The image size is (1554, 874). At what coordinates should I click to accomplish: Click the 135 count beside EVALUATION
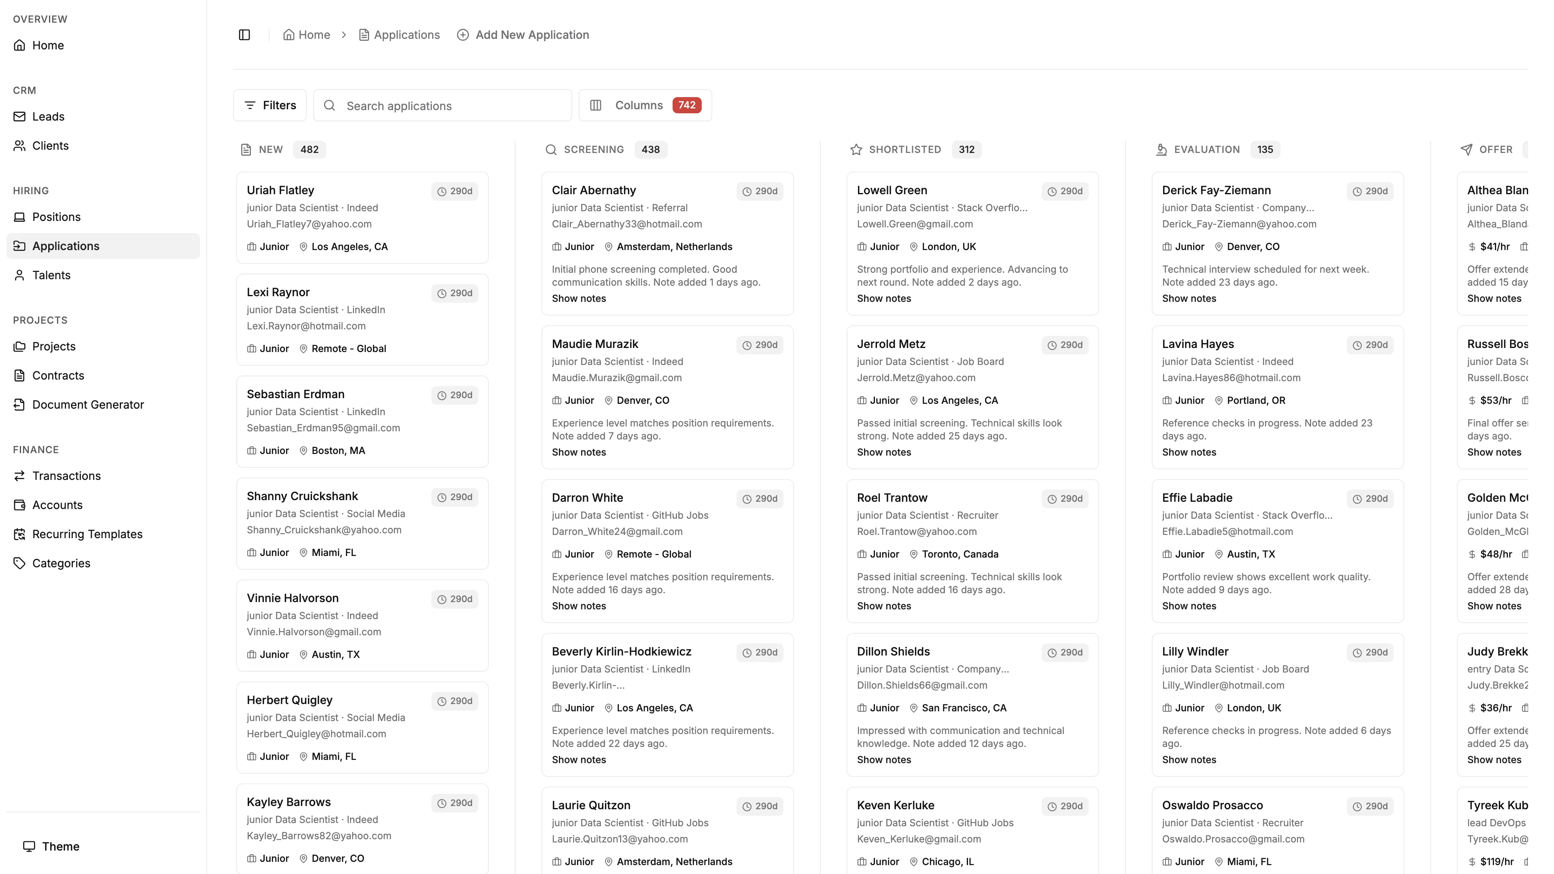[1265, 150]
